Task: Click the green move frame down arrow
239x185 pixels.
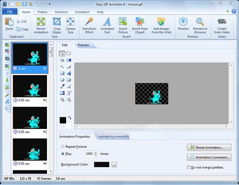Action: point(7,80)
